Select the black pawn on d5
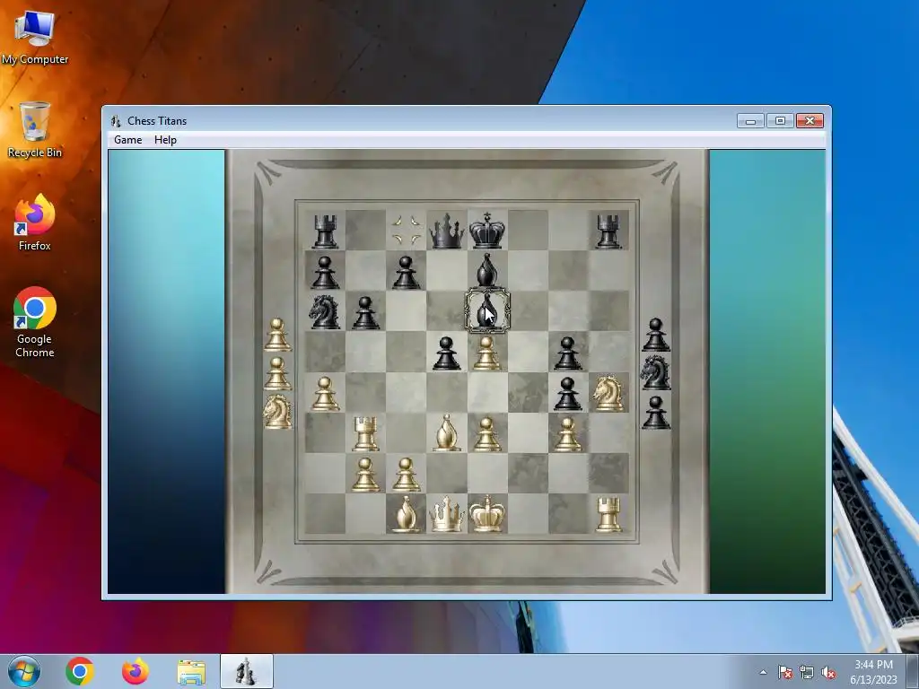 point(447,353)
